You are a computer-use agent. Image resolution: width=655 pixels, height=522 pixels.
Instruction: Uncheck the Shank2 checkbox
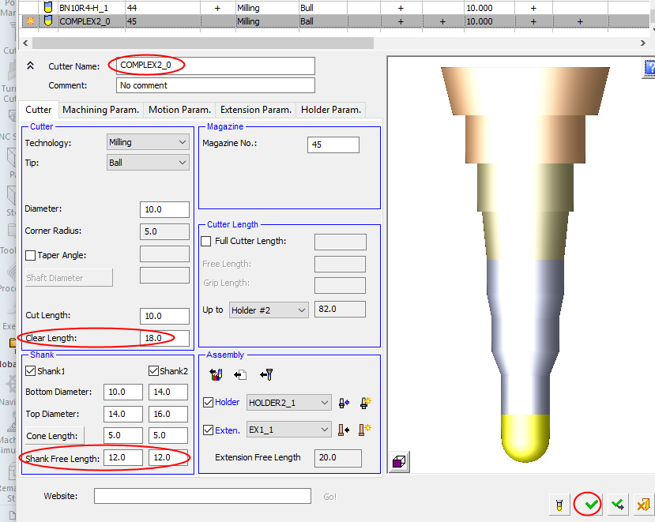tap(154, 372)
